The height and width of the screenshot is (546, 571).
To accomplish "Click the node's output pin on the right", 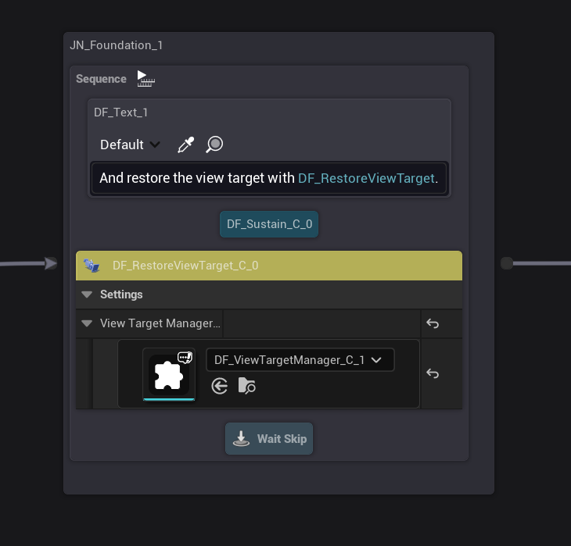I will coord(507,263).
